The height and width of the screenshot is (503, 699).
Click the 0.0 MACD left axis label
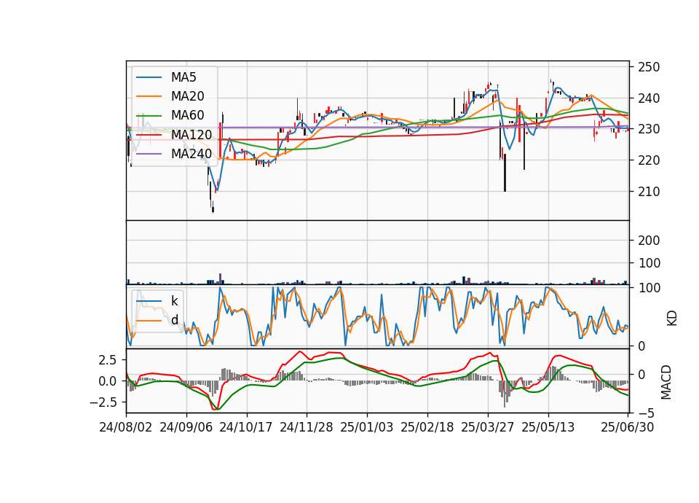(108, 381)
